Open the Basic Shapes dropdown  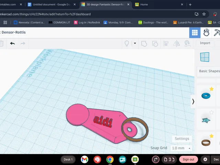point(209,71)
